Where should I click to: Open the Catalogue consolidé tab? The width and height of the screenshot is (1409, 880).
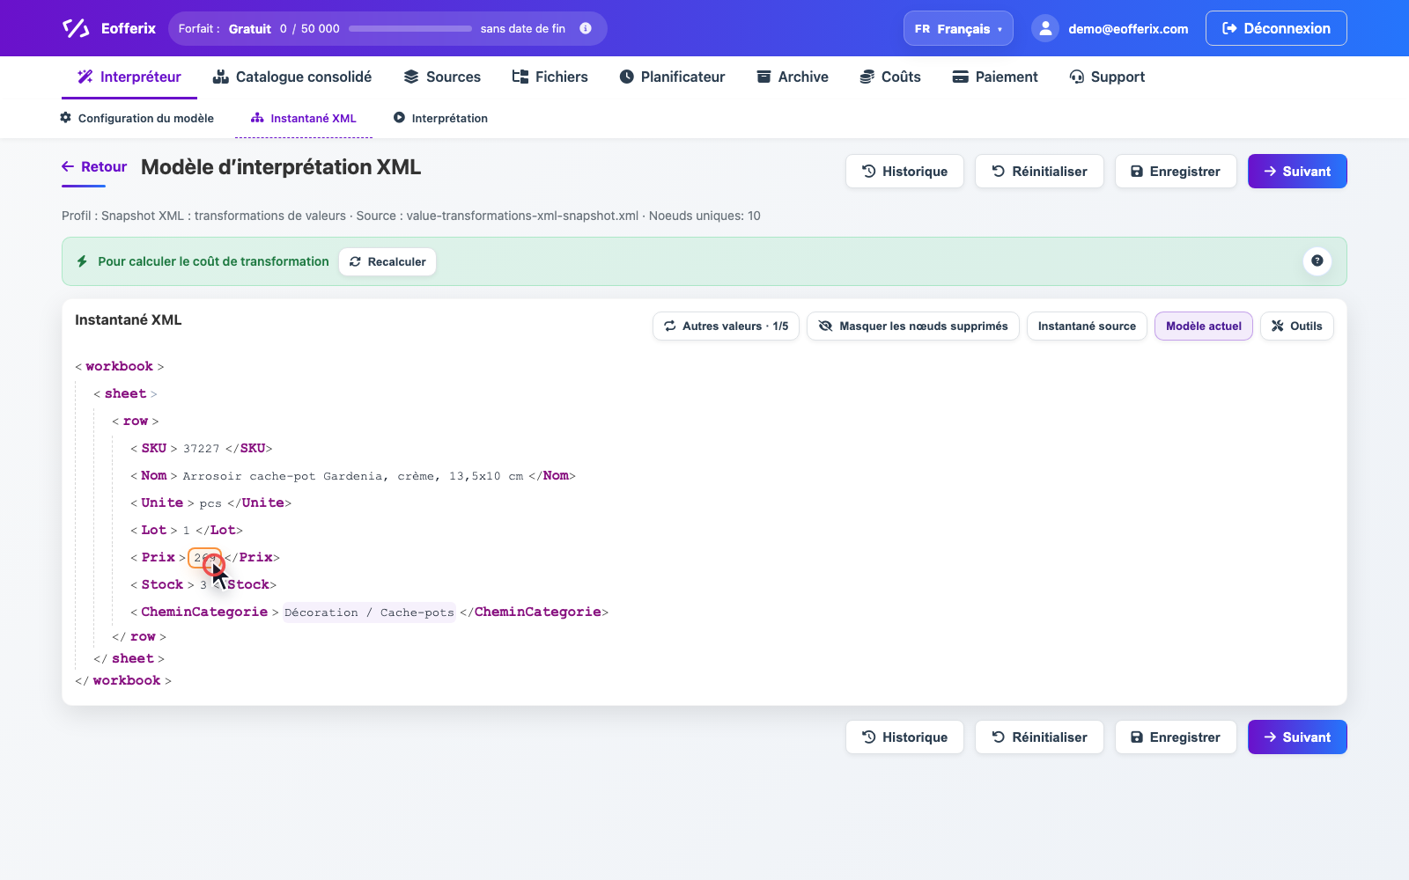[x=292, y=77]
